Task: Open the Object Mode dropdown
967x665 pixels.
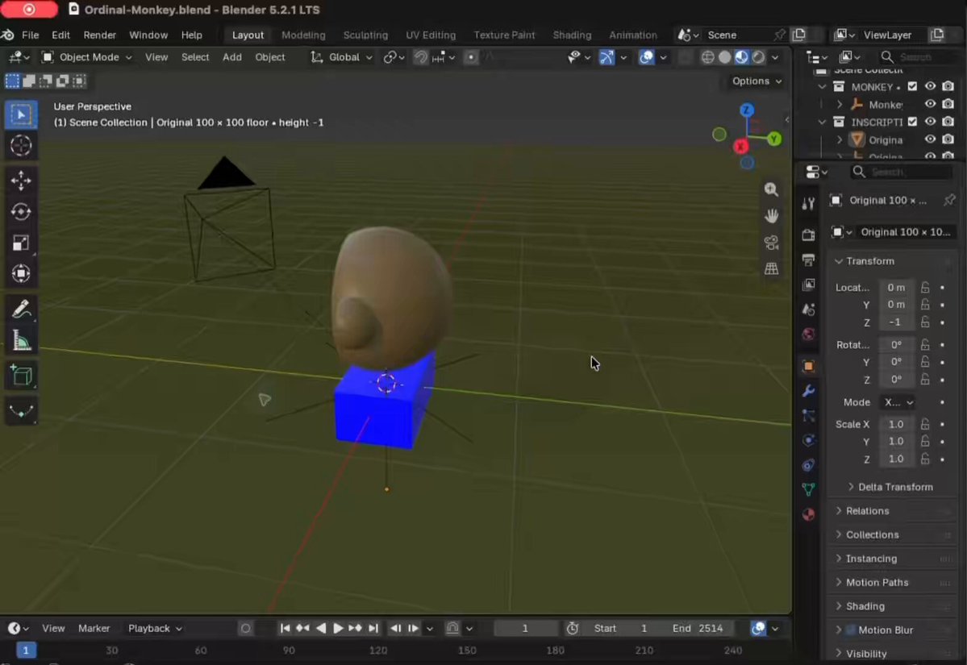Action: tap(87, 57)
